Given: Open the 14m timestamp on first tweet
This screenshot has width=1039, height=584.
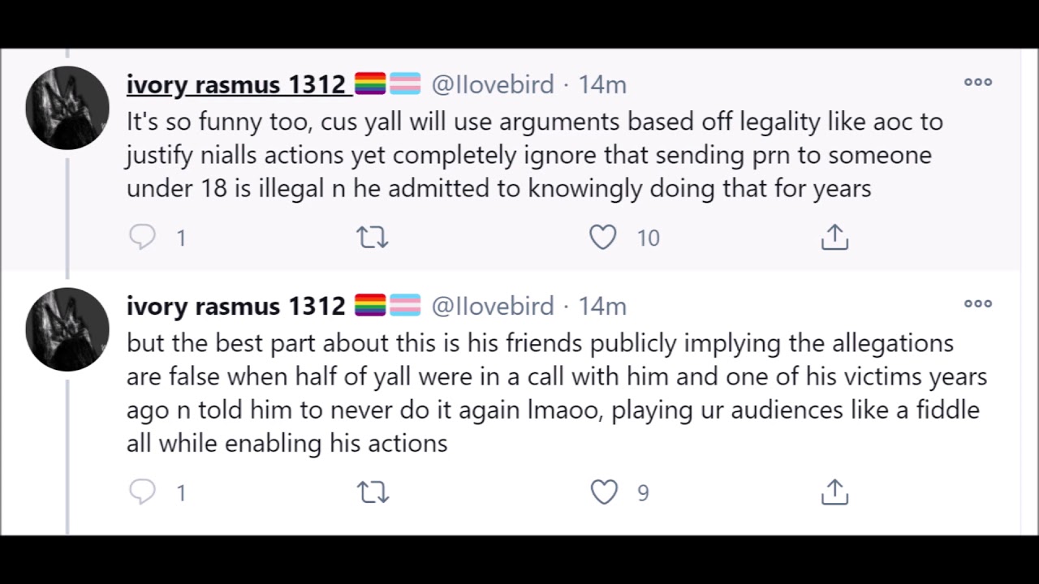Looking at the screenshot, I should (x=602, y=84).
